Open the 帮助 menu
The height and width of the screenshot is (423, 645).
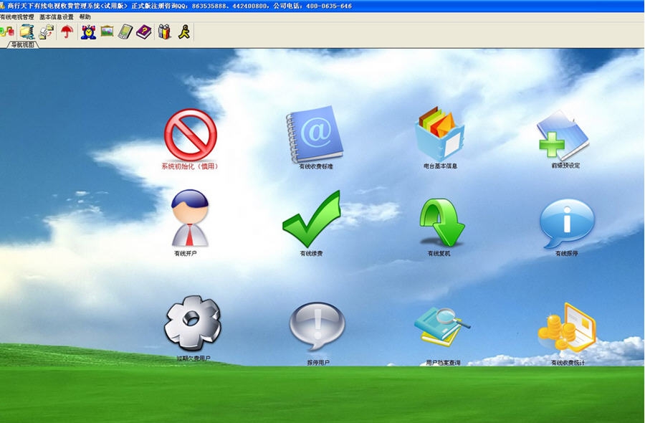pos(85,16)
